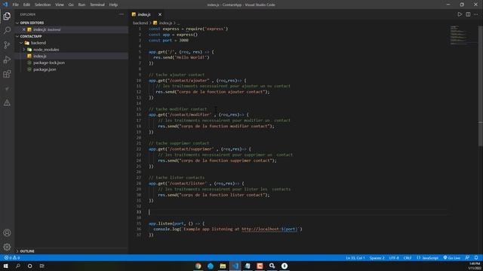
Task: Open the Source Control view
Action: [x=7, y=45]
